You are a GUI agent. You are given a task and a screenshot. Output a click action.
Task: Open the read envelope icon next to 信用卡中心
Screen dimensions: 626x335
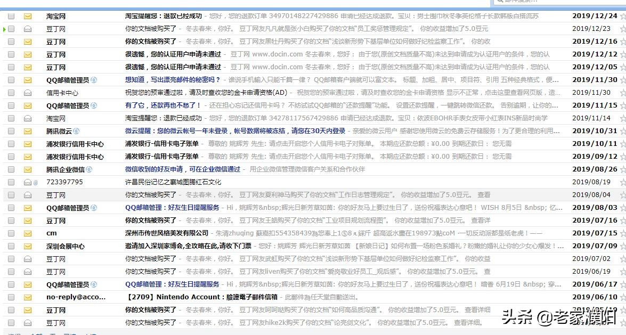point(28,93)
